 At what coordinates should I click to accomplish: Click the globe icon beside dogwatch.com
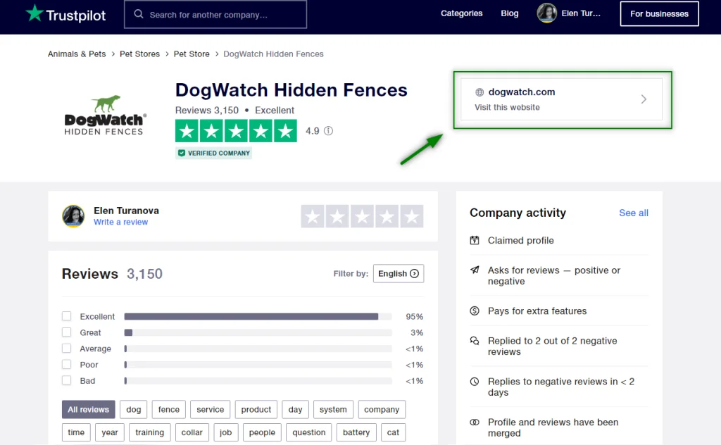click(479, 92)
